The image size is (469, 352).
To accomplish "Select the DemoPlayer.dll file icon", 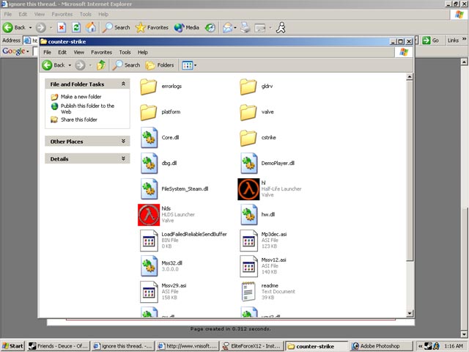I will (x=249, y=164).
